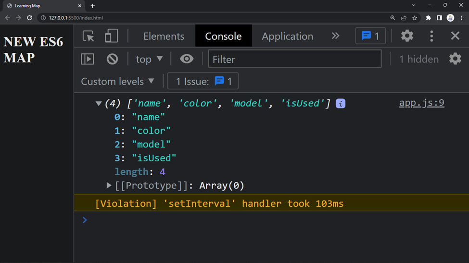Screen dimensions: 469x263
Task: Open the issues counter button in toolbar
Action: [370, 36]
